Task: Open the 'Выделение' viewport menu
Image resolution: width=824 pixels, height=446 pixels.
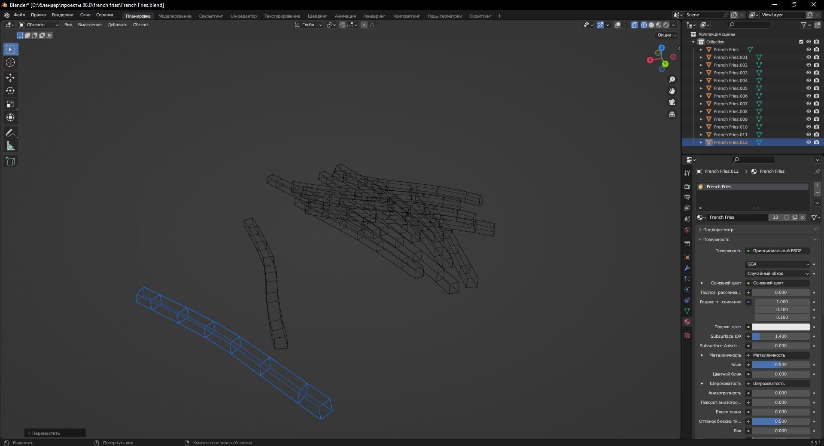Action: coord(90,25)
